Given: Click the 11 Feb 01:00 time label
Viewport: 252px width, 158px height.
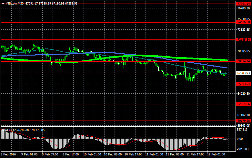Looking at the screenshot, I should (154, 154).
